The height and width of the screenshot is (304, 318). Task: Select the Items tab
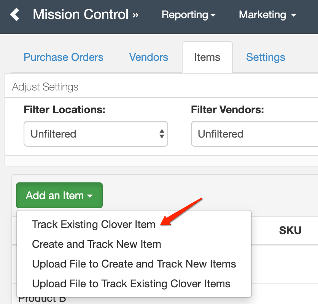pyautogui.click(x=207, y=57)
